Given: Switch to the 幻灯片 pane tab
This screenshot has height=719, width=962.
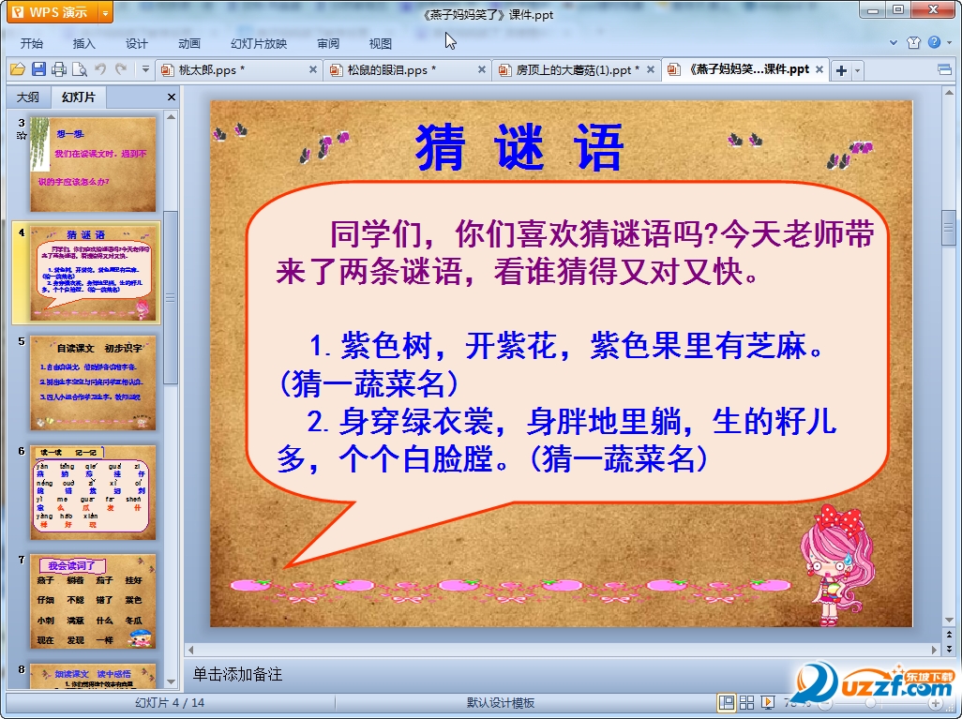Looking at the screenshot, I should click(x=78, y=97).
